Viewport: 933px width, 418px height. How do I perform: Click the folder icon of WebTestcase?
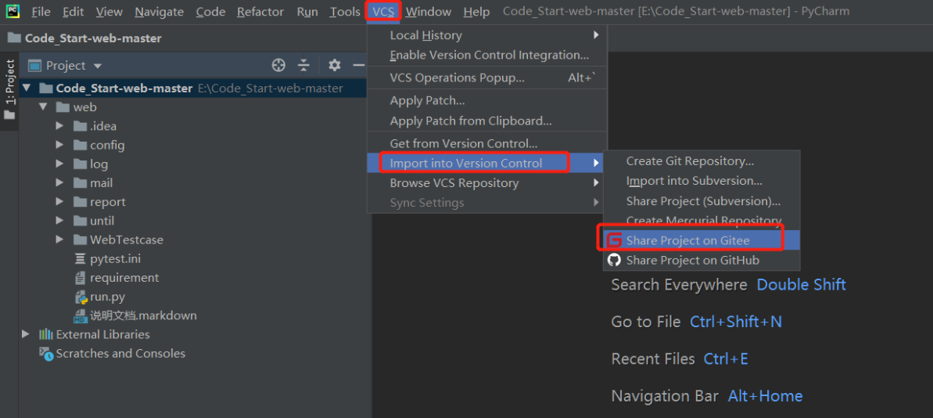81,240
